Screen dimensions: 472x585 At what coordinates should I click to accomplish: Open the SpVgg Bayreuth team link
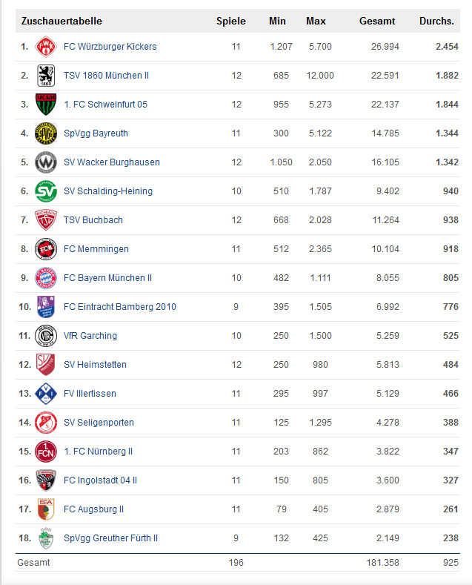96,133
